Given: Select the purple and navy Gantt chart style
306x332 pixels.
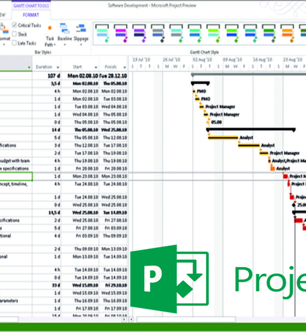Looking at the screenshot, I should tap(139, 33).
